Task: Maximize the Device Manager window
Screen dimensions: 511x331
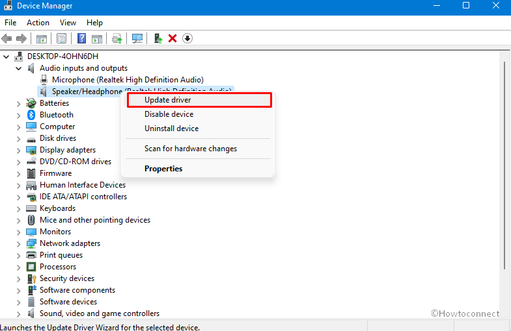Action: click(x=466, y=6)
